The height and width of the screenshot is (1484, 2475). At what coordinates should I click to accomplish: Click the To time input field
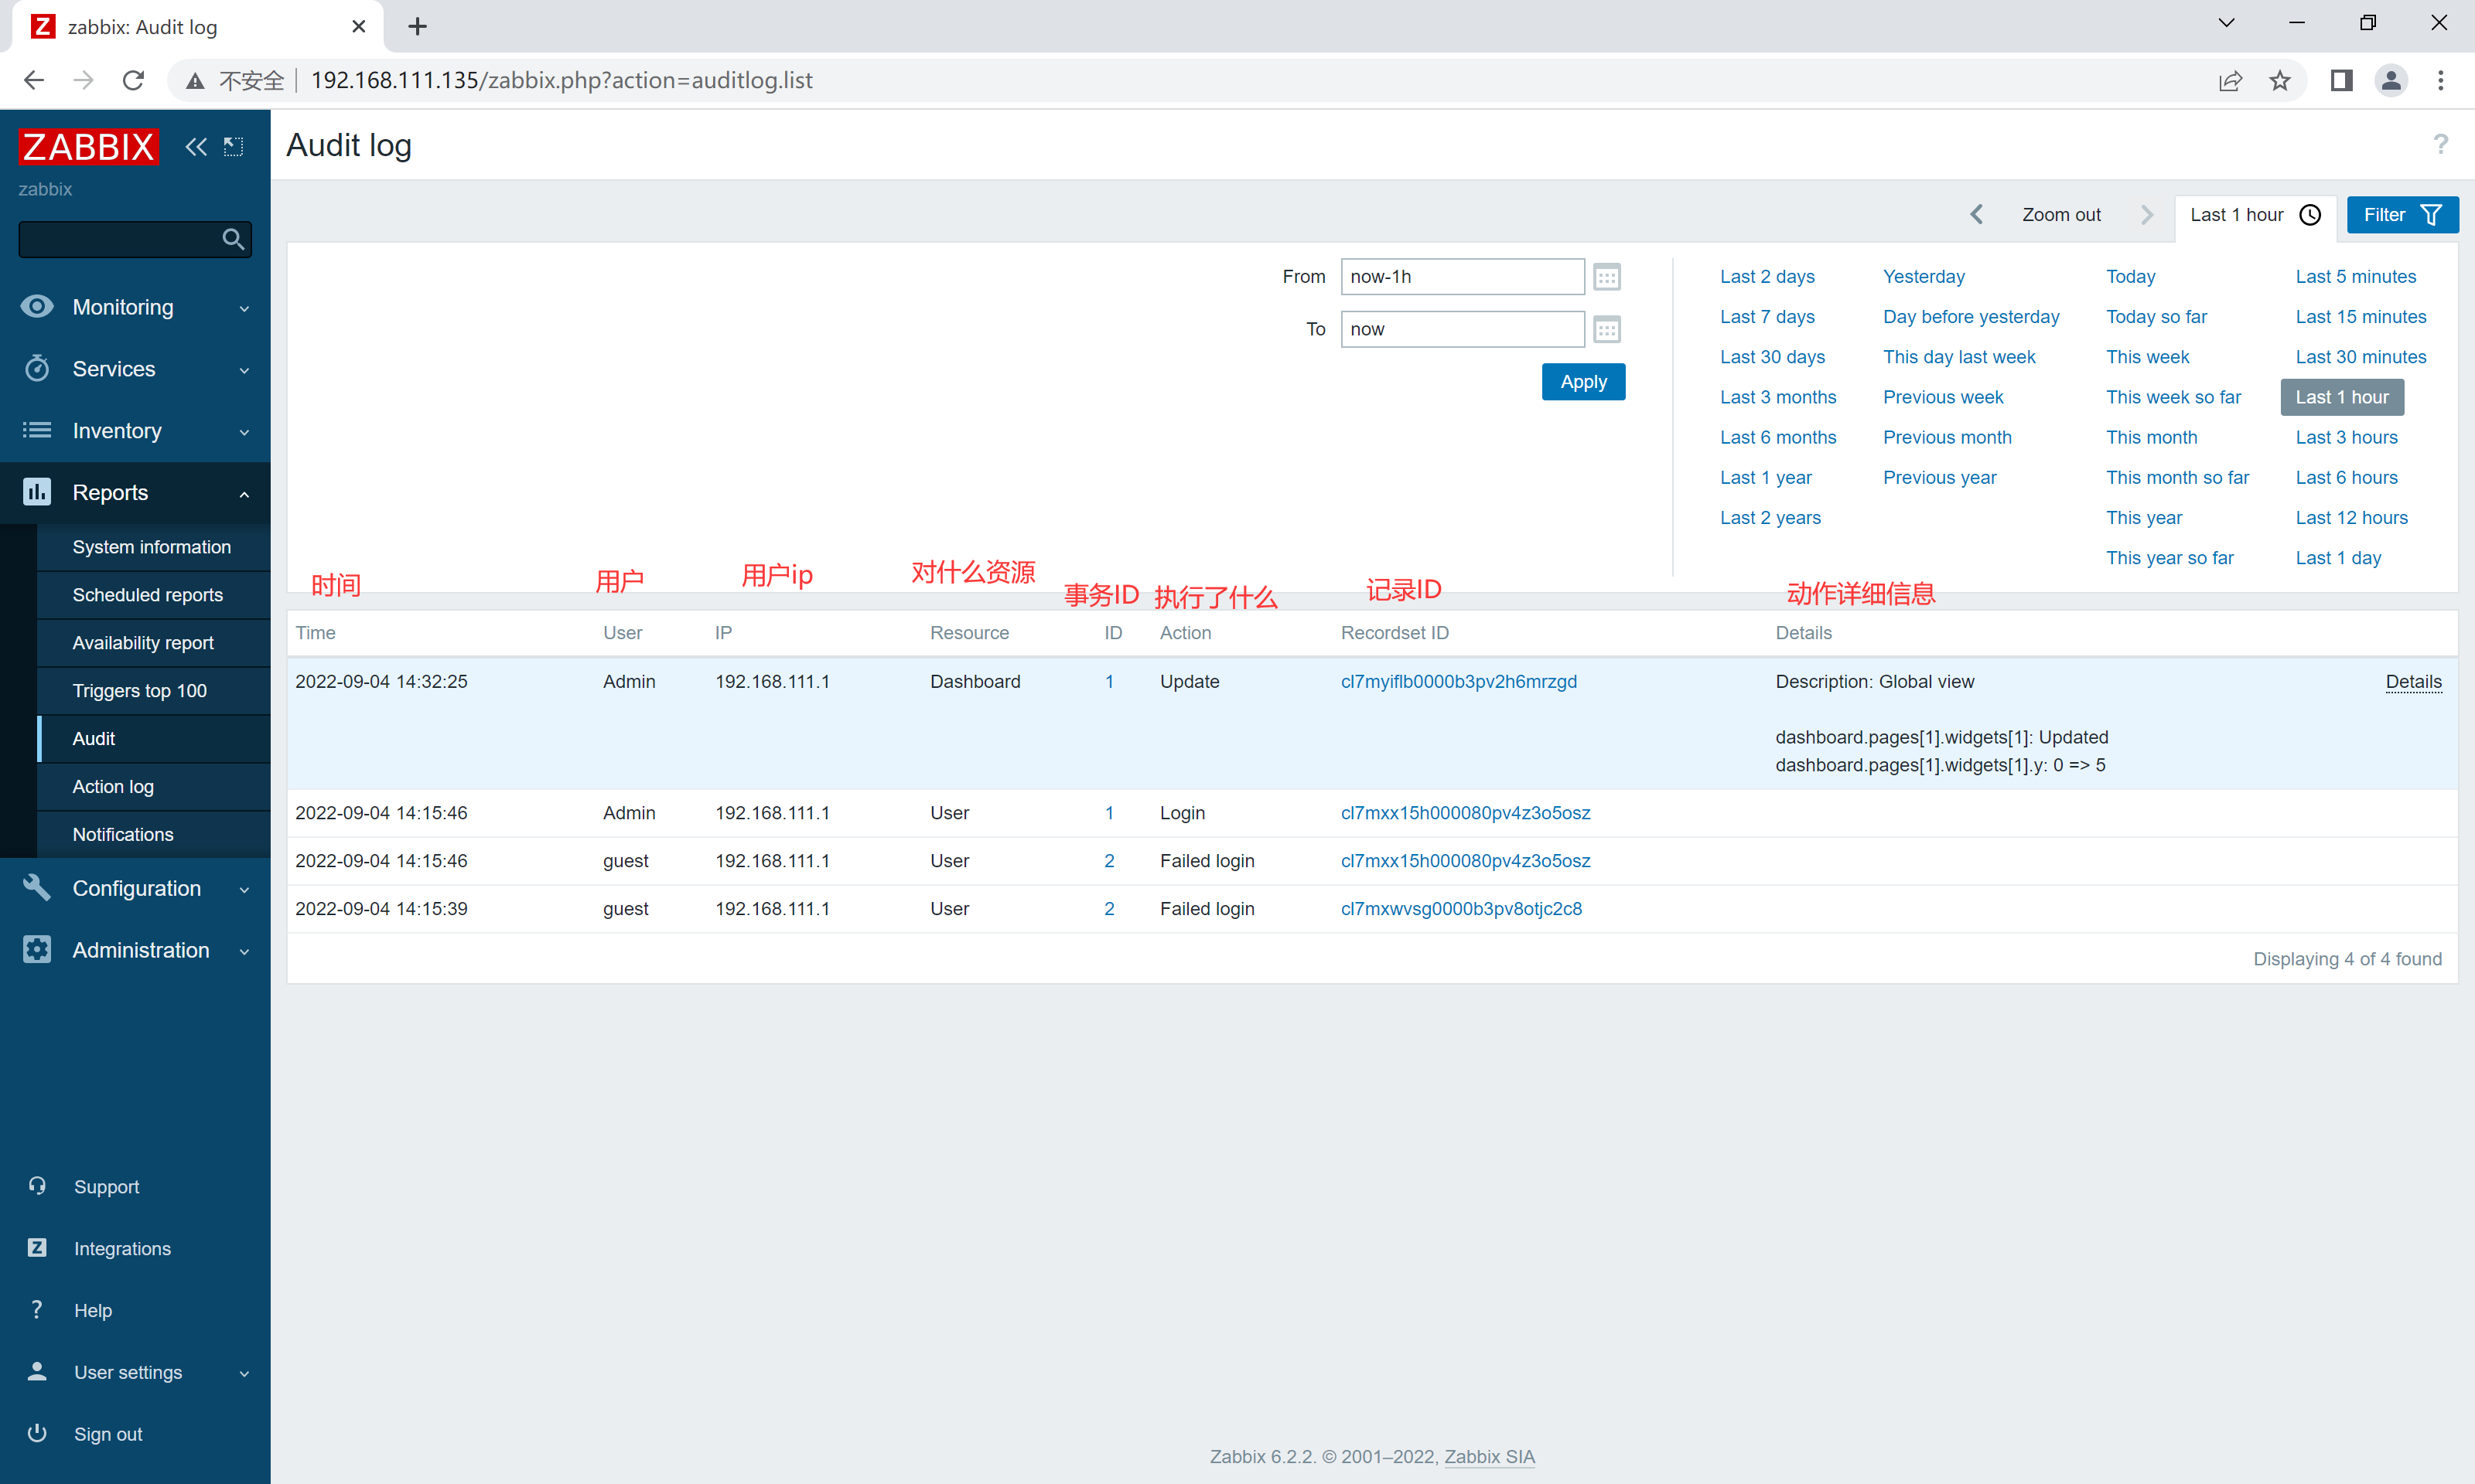tap(1463, 329)
